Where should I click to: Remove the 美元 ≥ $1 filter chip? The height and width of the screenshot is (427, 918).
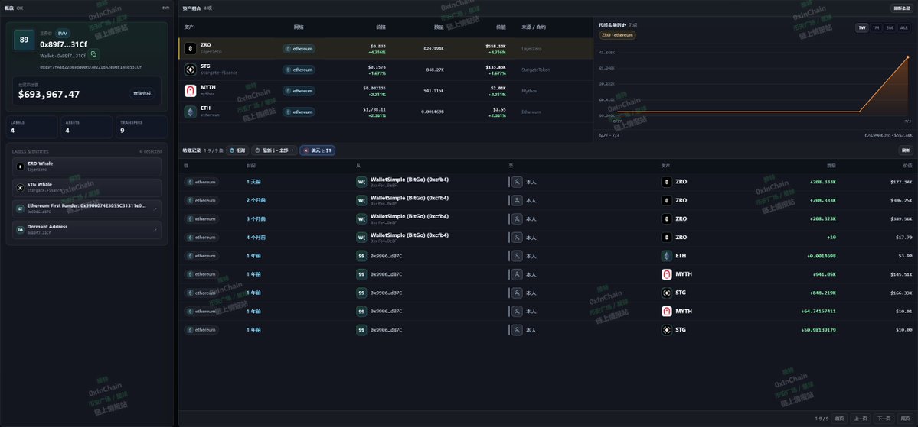coord(306,150)
